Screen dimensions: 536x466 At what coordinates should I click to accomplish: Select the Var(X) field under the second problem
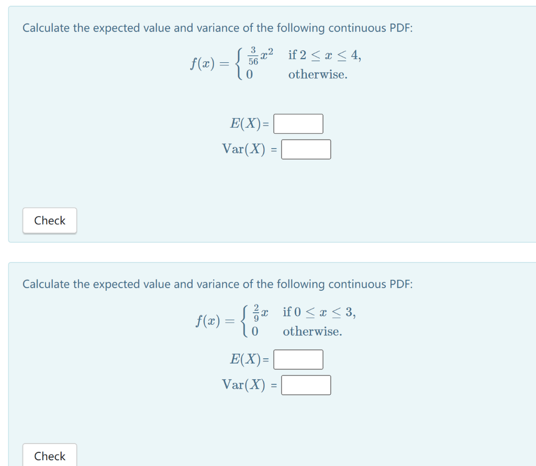[306, 385]
